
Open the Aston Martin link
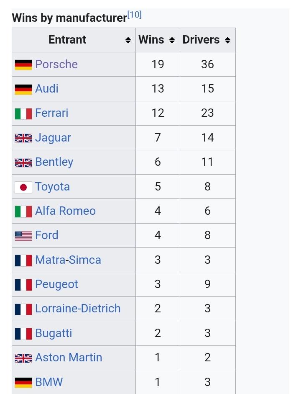coord(69,358)
